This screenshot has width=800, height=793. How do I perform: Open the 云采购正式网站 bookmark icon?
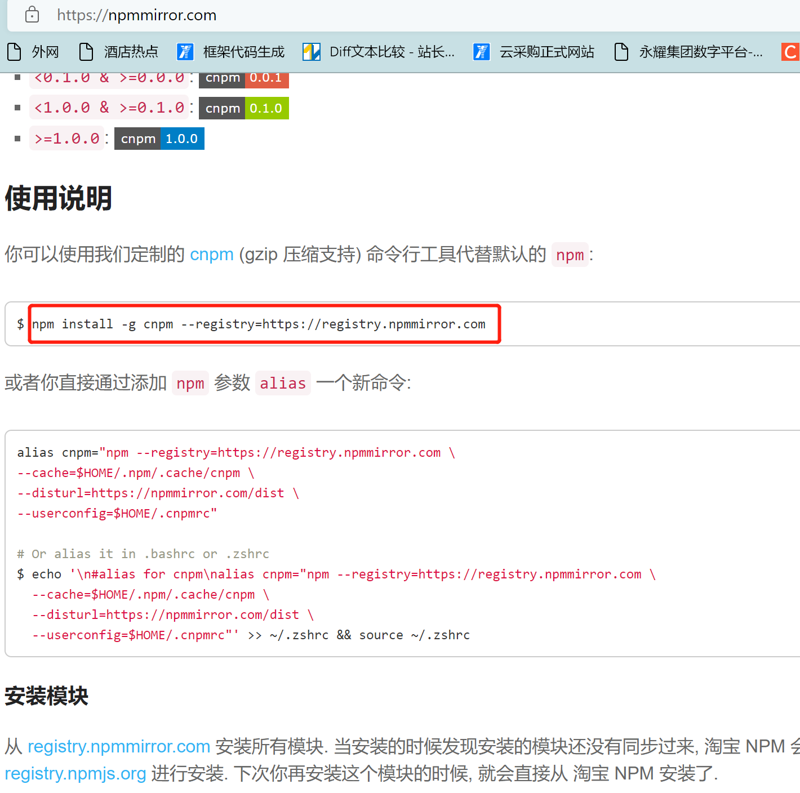coord(482,52)
